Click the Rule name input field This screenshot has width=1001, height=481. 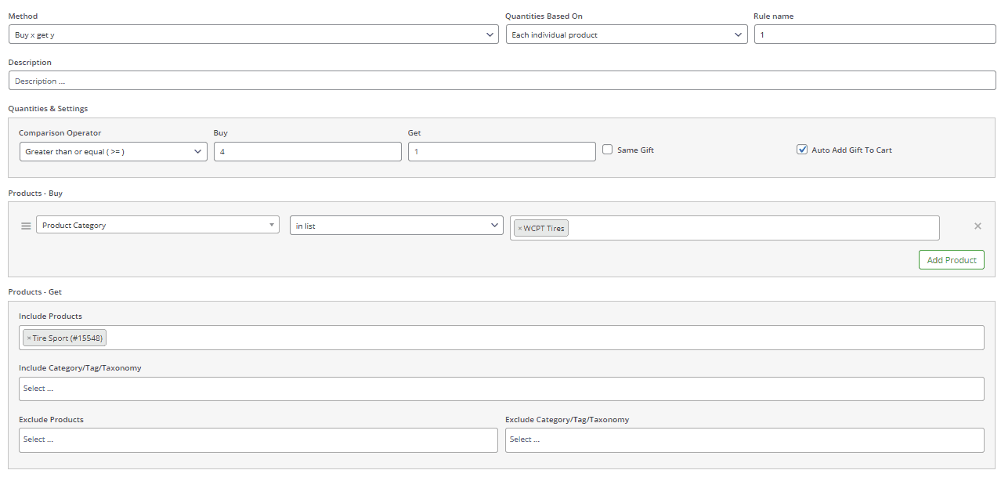[874, 34]
